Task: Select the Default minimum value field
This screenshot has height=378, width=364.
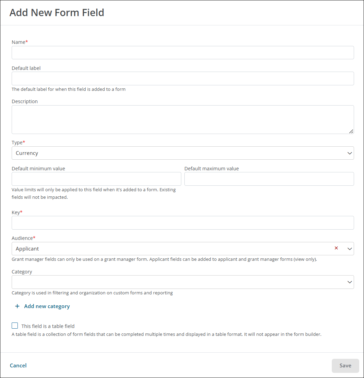Action: (x=96, y=179)
